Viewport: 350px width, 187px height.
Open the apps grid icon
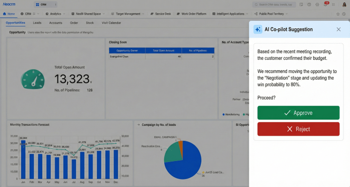click(x=333, y=4)
